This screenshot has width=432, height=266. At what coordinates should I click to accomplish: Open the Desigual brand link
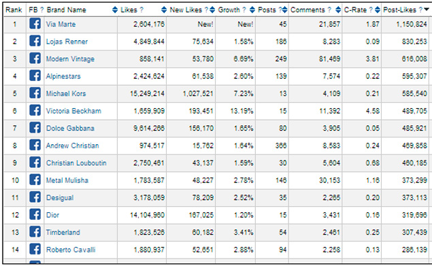(60, 198)
